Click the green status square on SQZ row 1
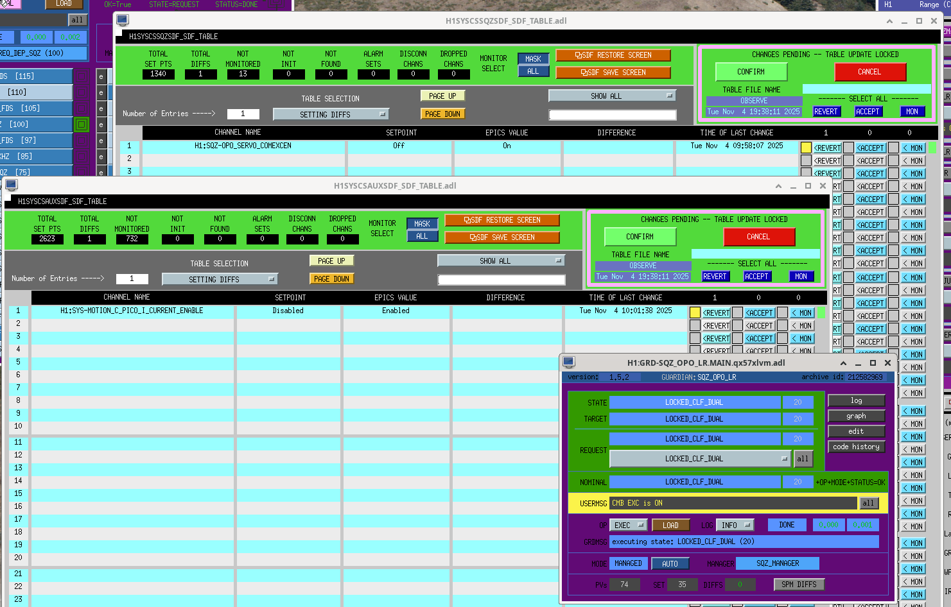Screen dimensions: 951x607 (932, 148)
